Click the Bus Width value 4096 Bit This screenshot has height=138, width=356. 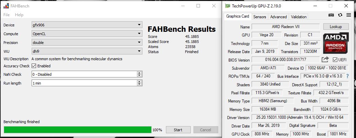pyautogui.click(x=334, y=101)
